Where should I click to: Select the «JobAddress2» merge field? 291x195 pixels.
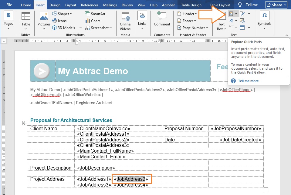point(131,179)
